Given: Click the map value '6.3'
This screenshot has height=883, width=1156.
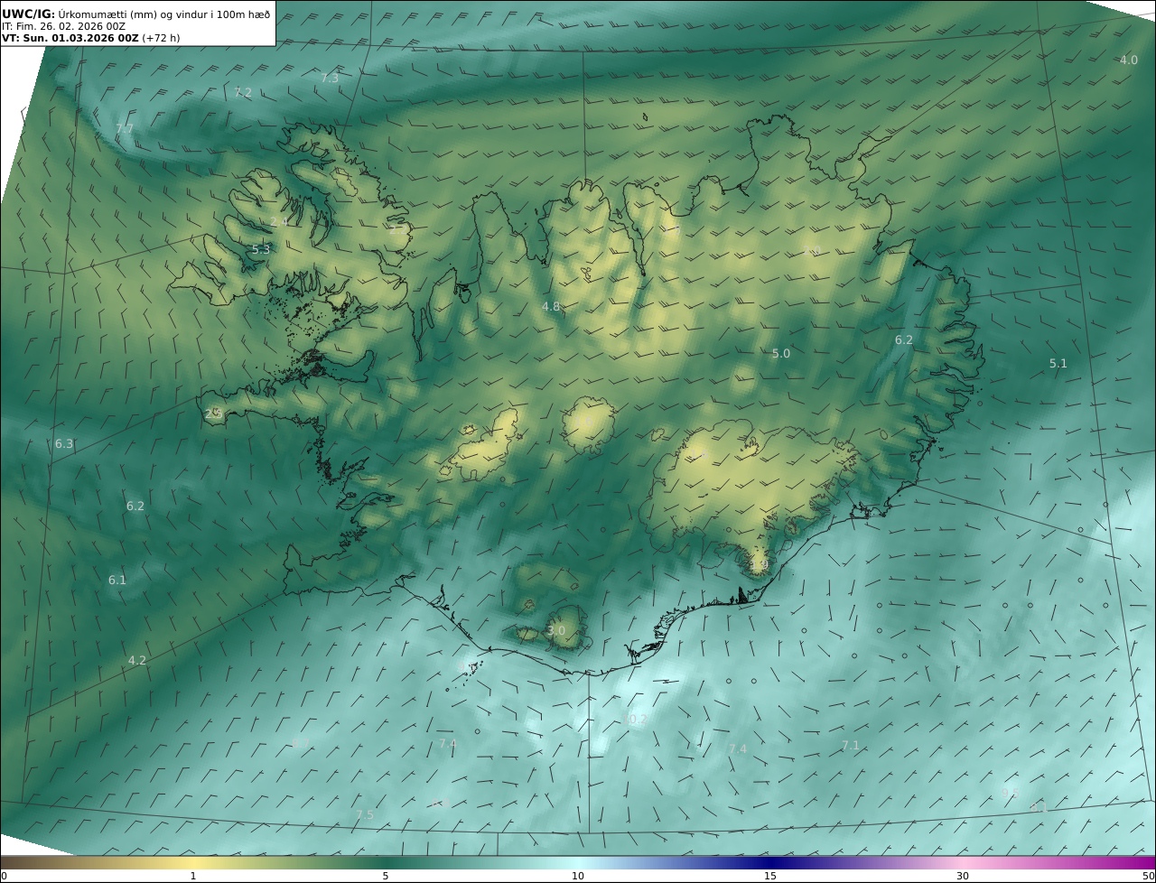Looking at the screenshot, I should click(x=64, y=444).
